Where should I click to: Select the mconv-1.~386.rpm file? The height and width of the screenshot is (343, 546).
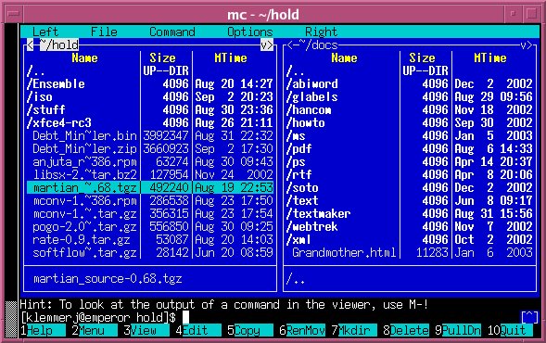[150, 200]
